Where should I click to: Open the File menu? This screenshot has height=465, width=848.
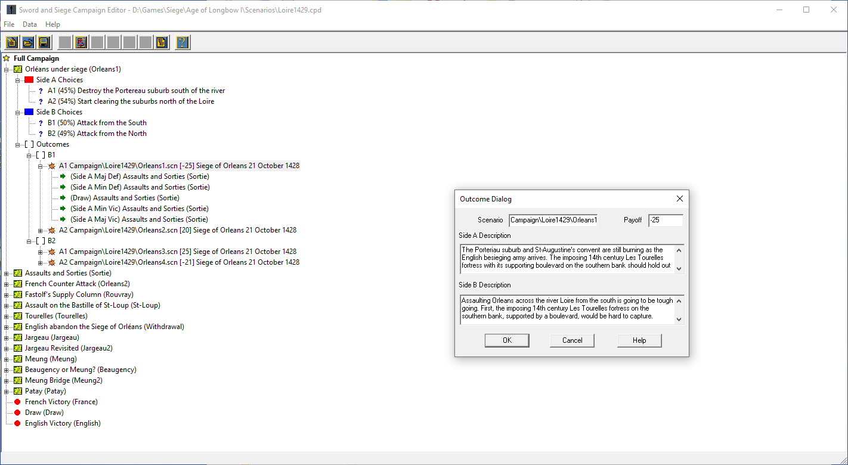pos(9,24)
